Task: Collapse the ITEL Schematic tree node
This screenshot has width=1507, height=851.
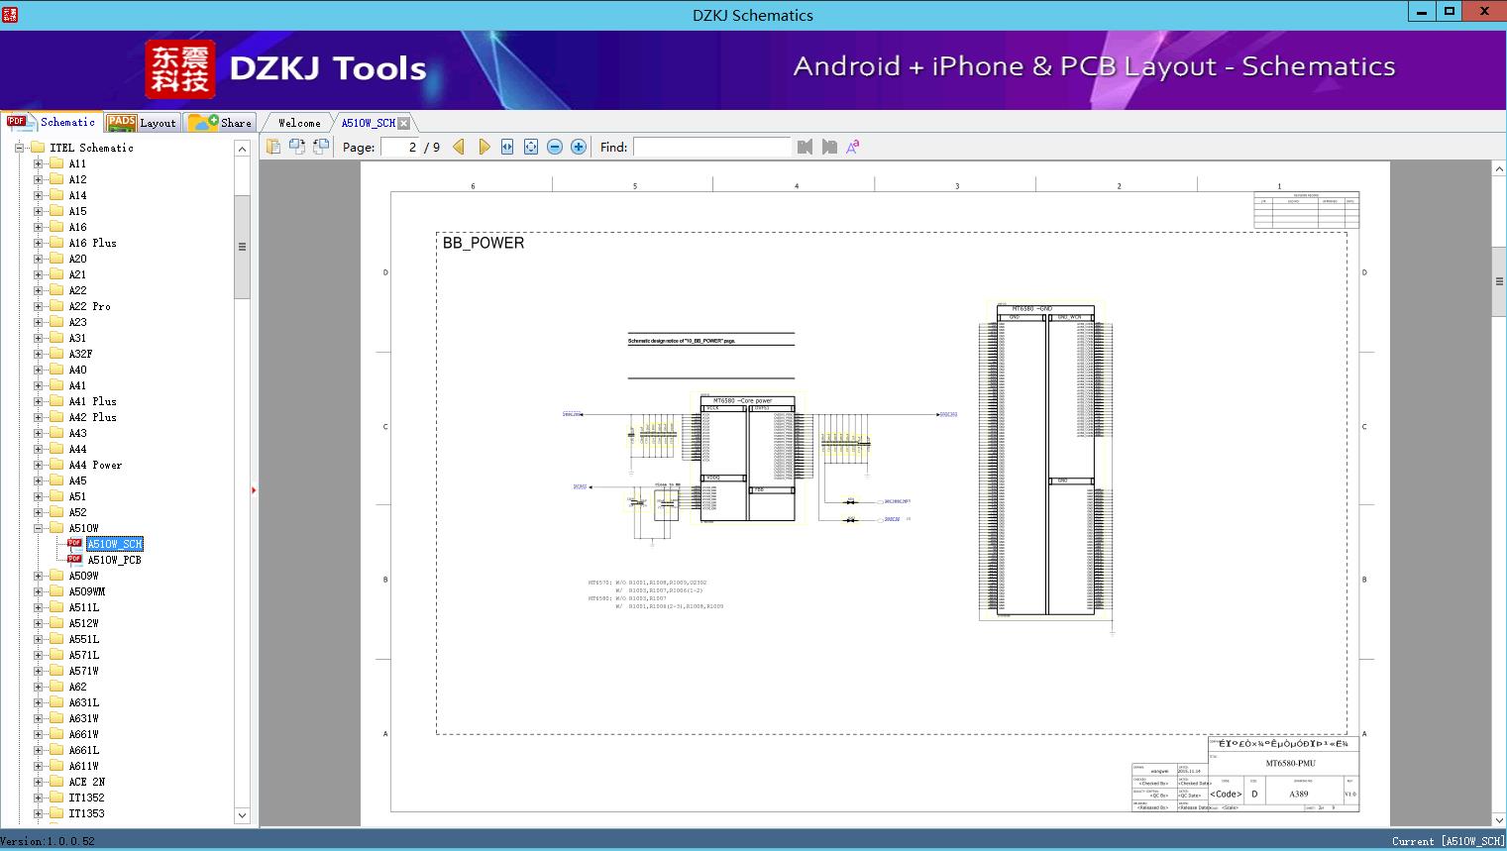Action: [x=19, y=148]
